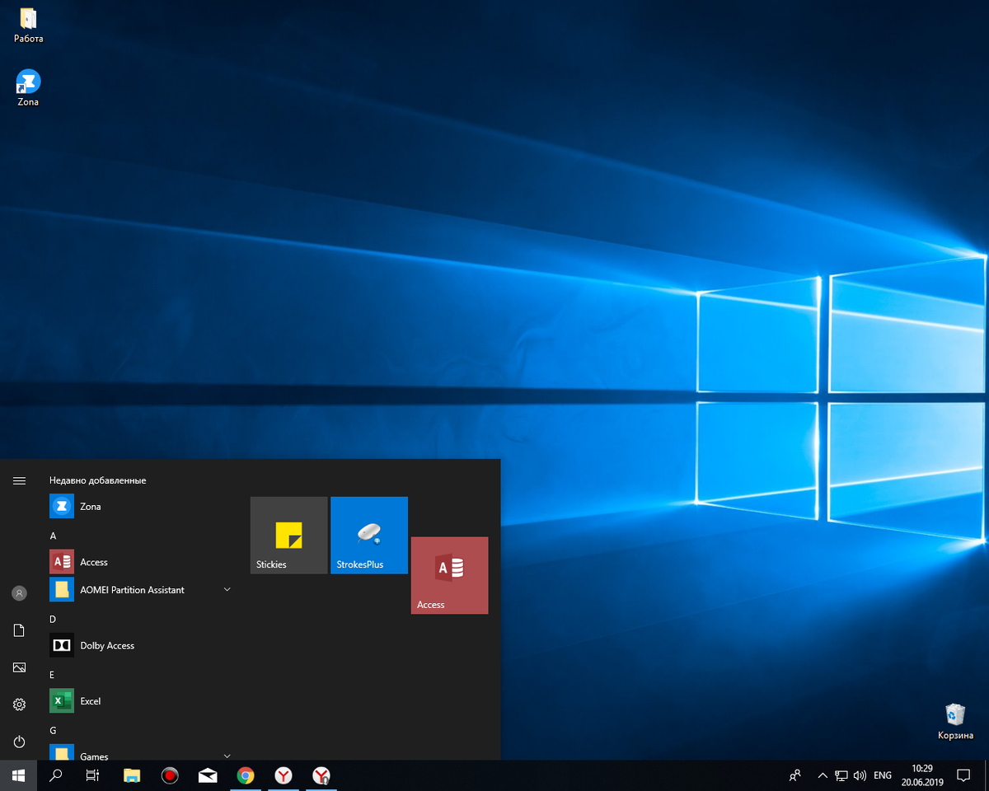Launch Access from the Start apps list
989x791 pixels.
pyautogui.click(x=142, y=562)
